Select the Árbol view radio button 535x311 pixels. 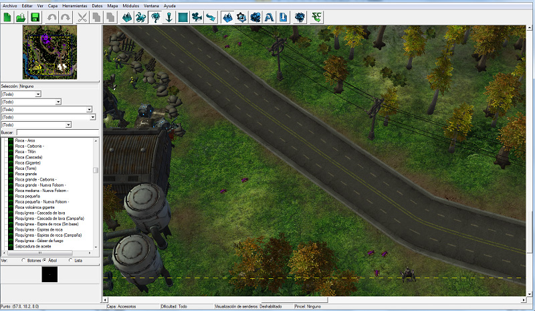(44, 260)
